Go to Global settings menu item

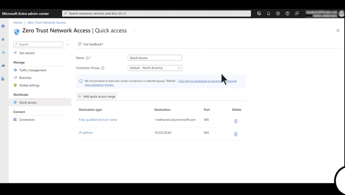tap(29, 85)
